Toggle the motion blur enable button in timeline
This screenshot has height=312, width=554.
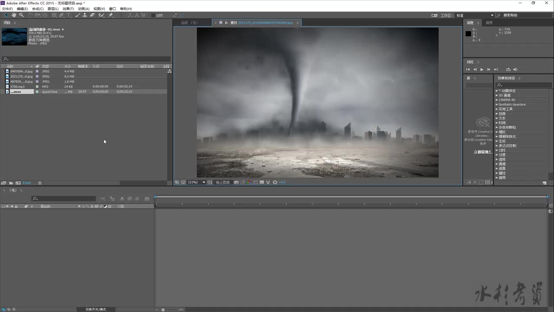click(x=137, y=199)
